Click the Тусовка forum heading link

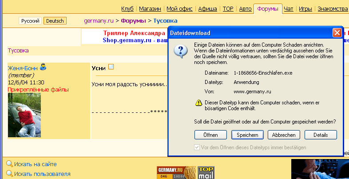click(18, 51)
